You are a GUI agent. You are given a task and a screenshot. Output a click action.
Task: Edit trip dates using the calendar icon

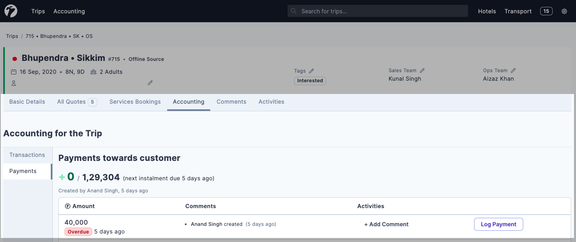pos(13,71)
